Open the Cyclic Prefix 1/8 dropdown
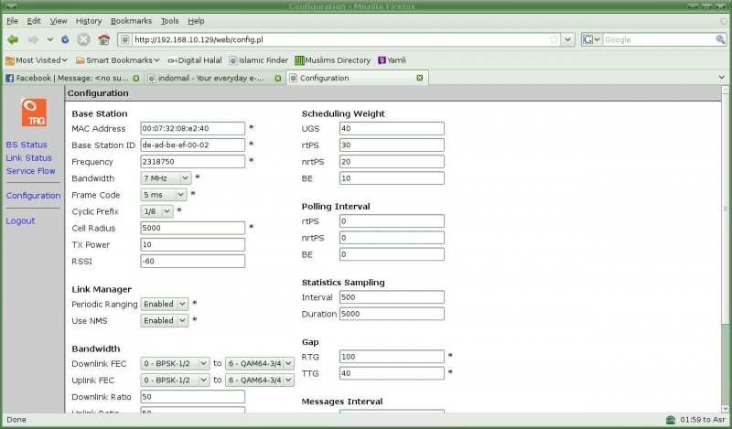This screenshot has height=429, width=732. (156, 211)
